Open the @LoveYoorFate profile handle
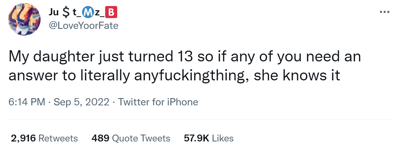The image size is (397, 149). click(x=83, y=26)
